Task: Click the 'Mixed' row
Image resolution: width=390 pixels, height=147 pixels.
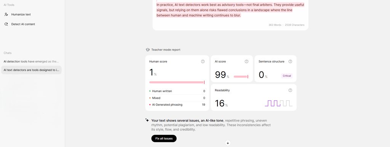Action: (177, 98)
